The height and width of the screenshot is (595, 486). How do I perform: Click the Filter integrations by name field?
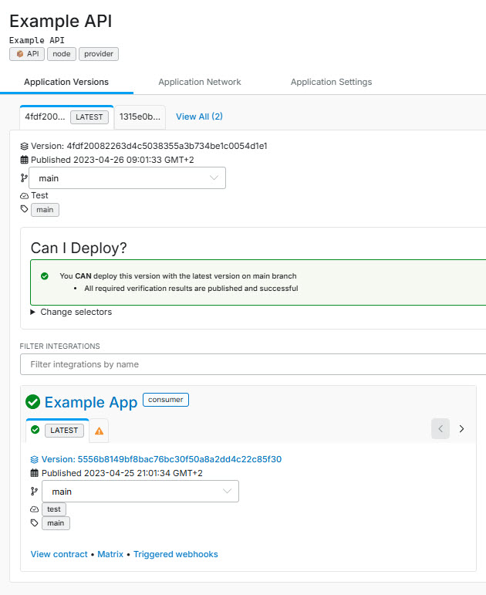pos(253,364)
